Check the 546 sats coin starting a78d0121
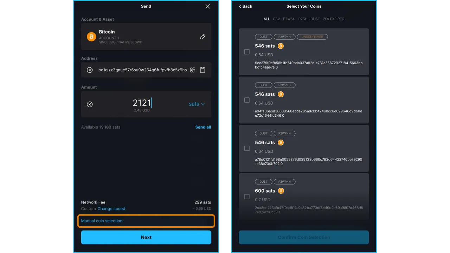The width and height of the screenshot is (450, 253). [247, 148]
